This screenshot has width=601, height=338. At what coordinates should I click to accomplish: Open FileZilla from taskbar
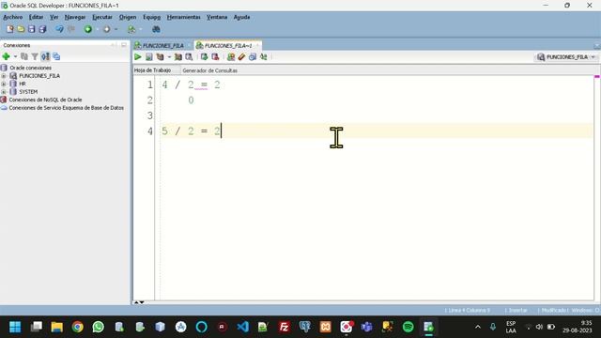pyautogui.click(x=284, y=327)
